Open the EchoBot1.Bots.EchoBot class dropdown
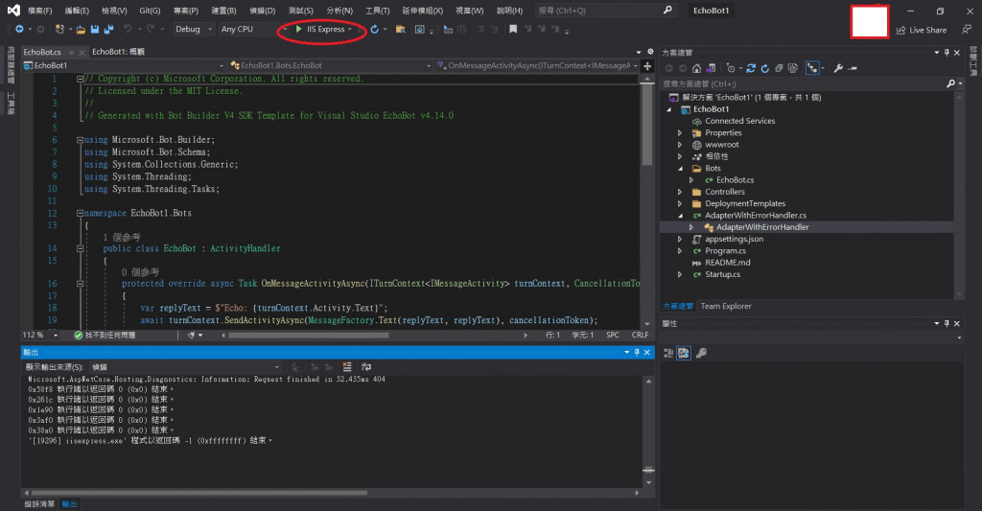The image size is (982, 511). [330, 65]
